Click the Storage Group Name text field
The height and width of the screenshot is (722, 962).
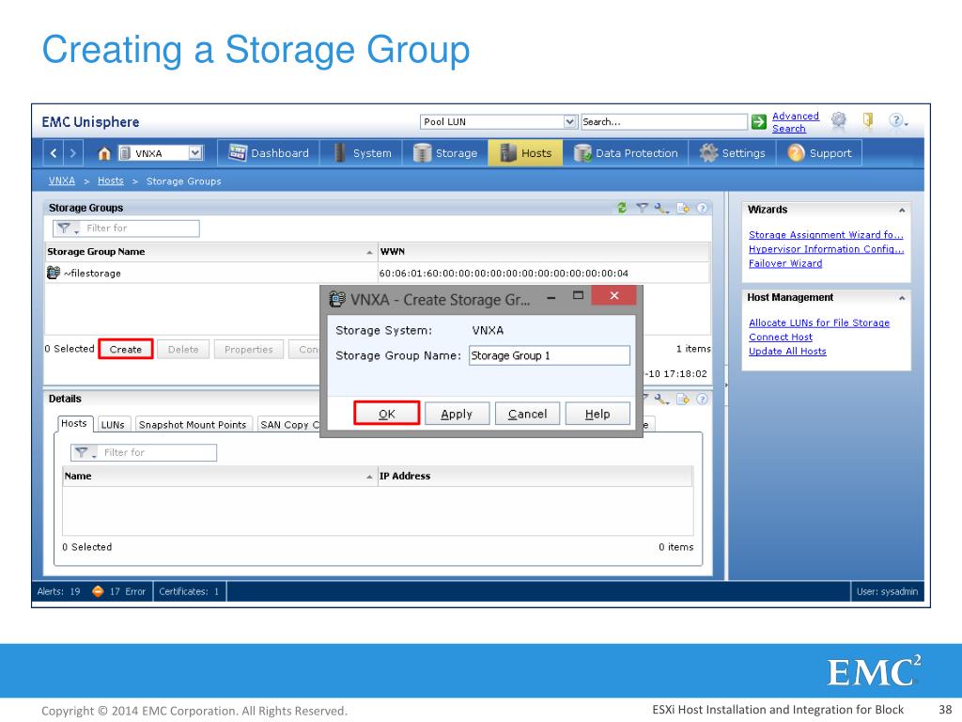click(549, 355)
